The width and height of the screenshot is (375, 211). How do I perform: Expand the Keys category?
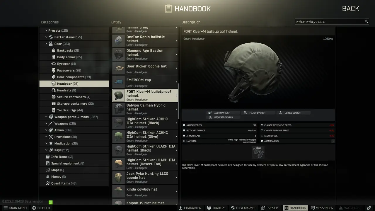point(46,150)
